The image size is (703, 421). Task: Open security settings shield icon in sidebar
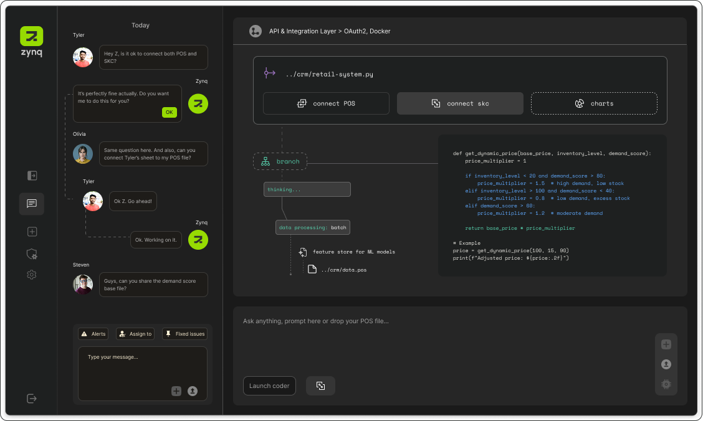32,254
